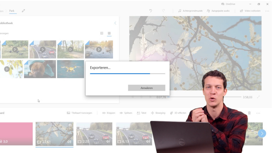The width and height of the screenshot is (272, 153).
Task: Select the pink title card clip 3,0
Action: pyautogui.click(x=16, y=134)
